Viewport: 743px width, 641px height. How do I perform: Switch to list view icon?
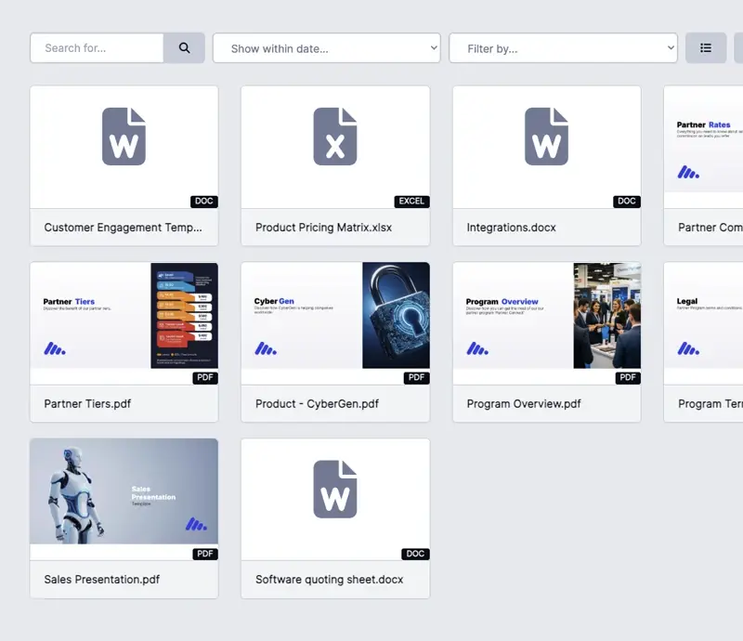click(706, 48)
